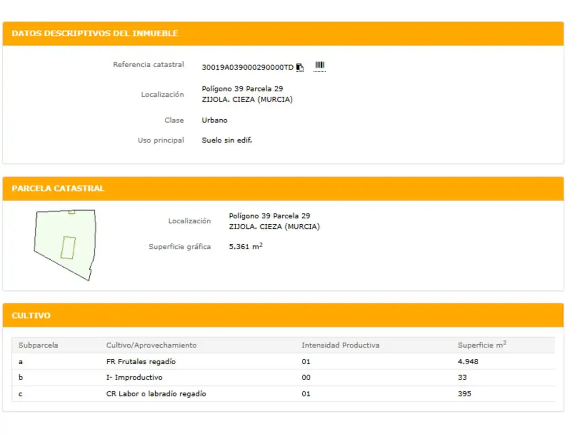The image size is (580, 435).
Task: Click the PARCELA CATASTRAL section header
Action: (283, 188)
